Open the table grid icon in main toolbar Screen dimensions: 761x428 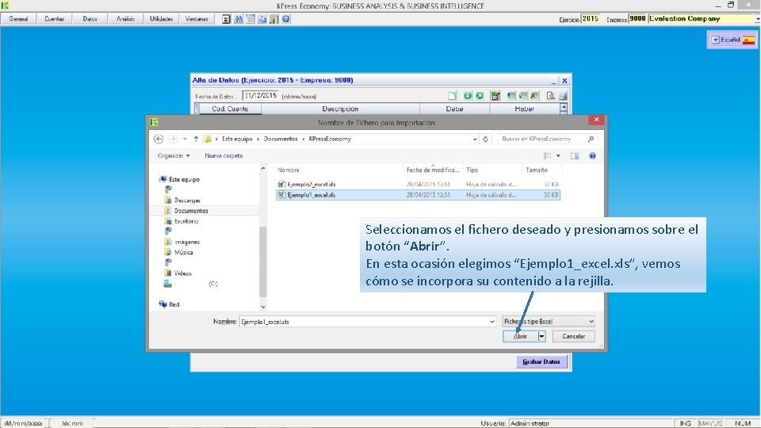(x=250, y=19)
